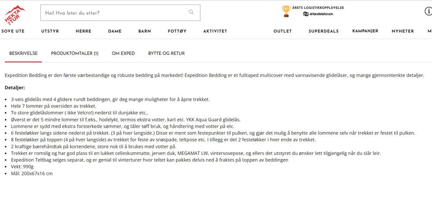The height and width of the screenshot is (209, 432).
Task: Select the BESKRIVELSE tab
Action: coord(23,54)
